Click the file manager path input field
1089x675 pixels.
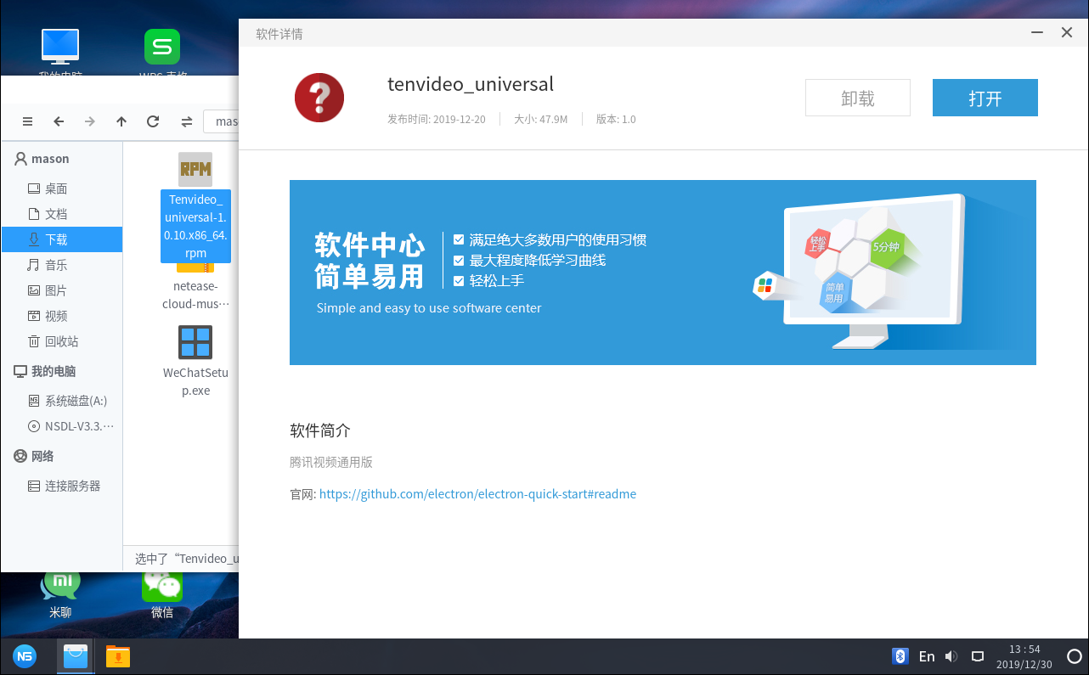(221, 121)
